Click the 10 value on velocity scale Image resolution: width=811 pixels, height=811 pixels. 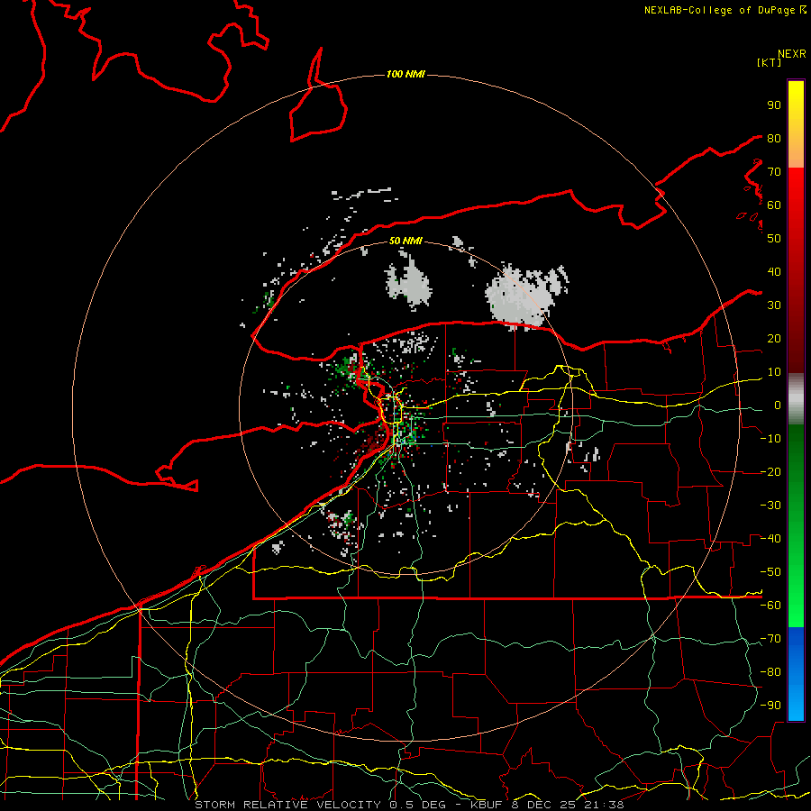click(x=774, y=372)
